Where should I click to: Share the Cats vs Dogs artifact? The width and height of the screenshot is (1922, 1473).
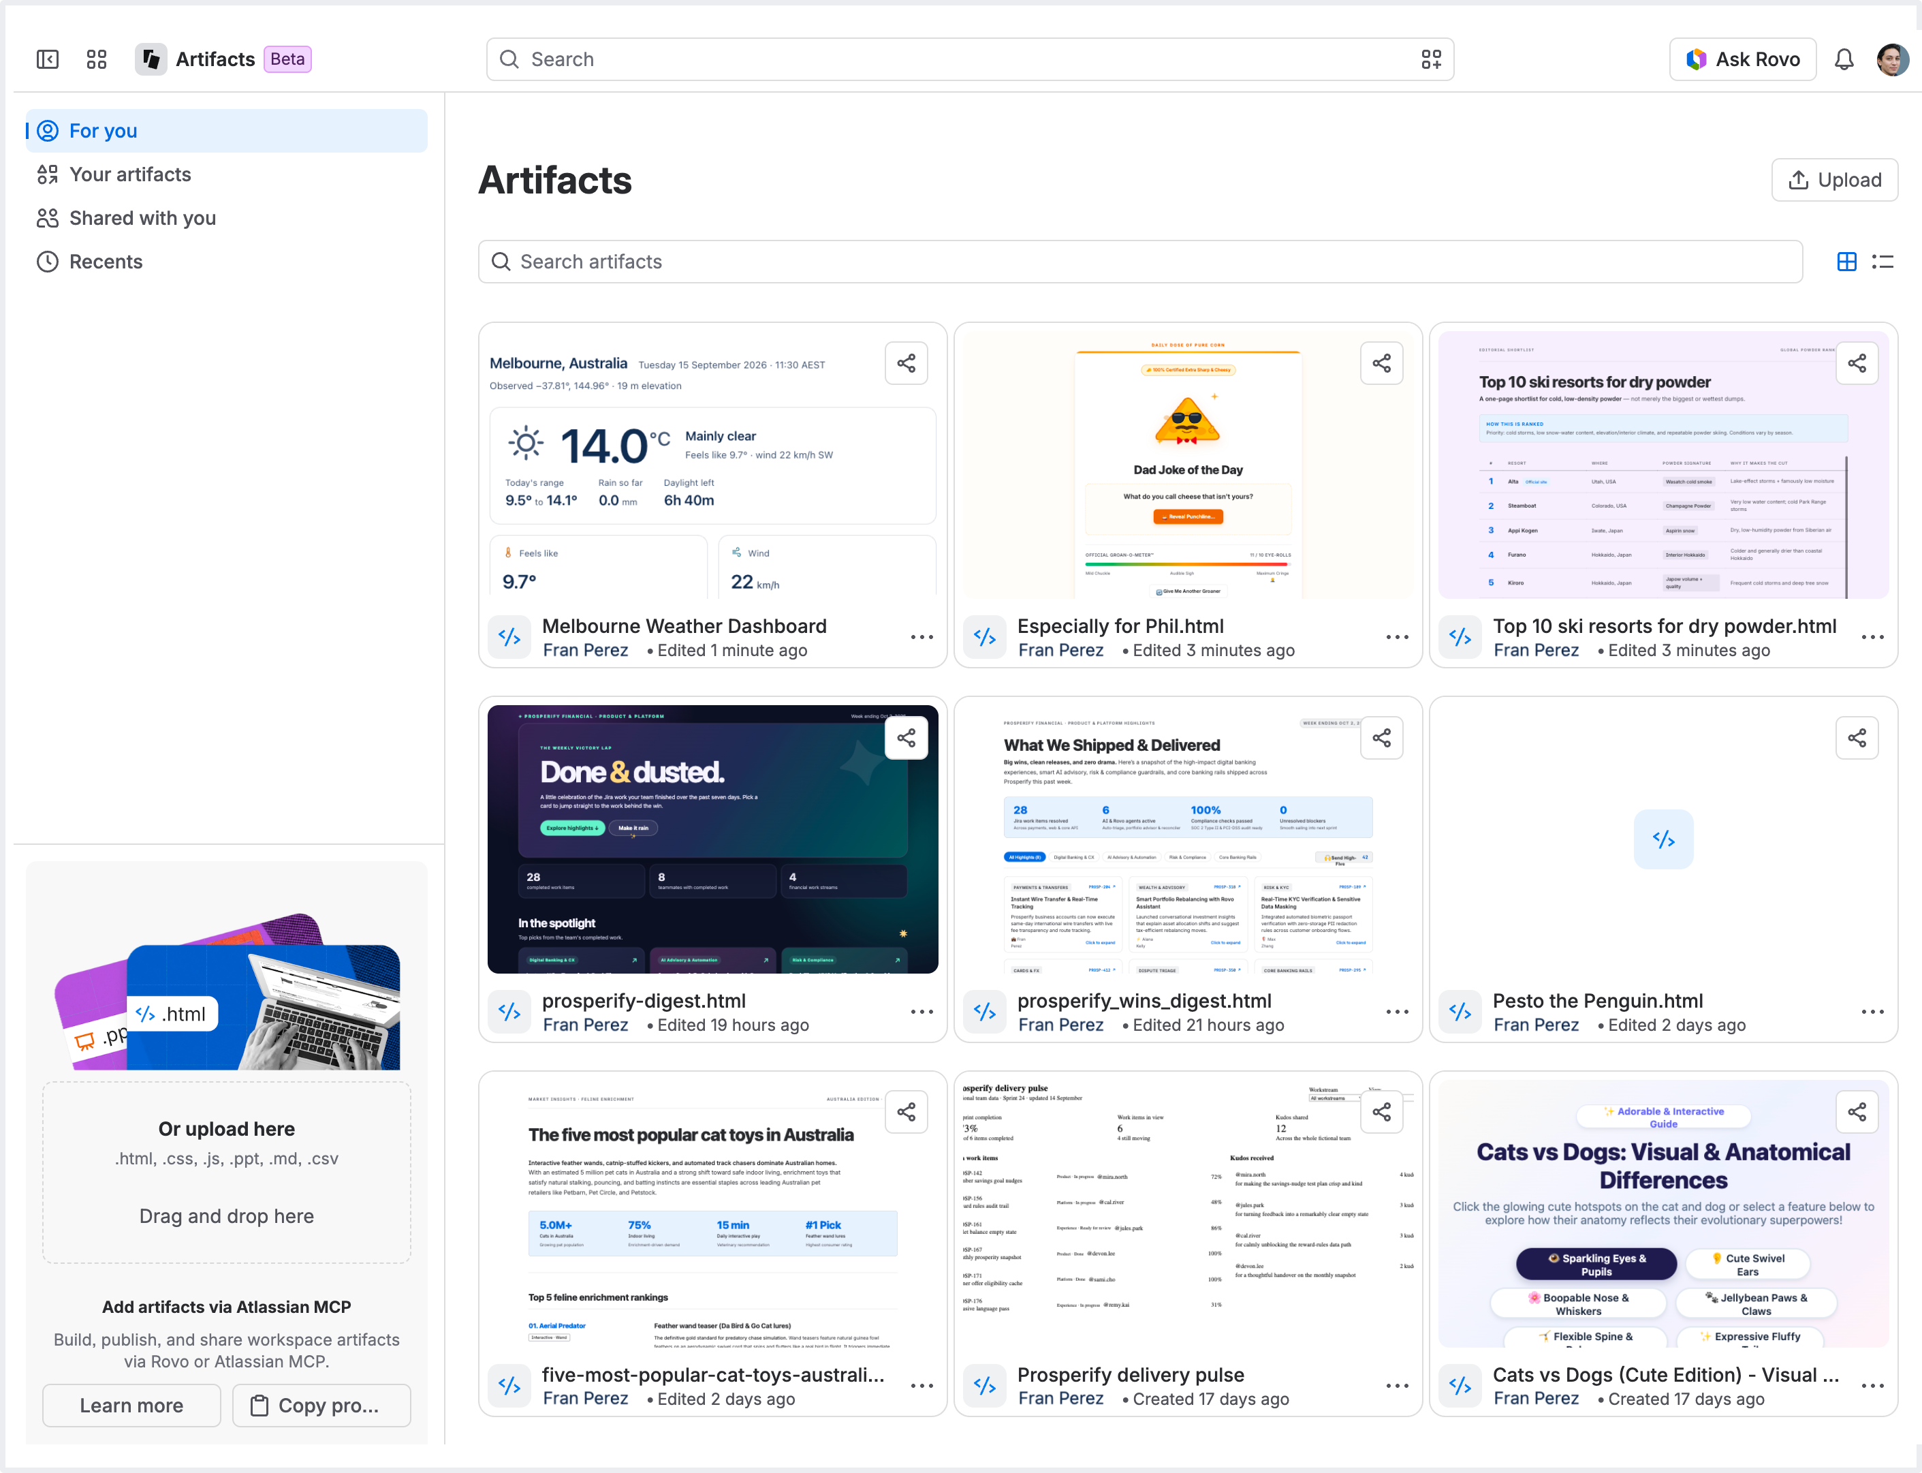pos(1856,1112)
